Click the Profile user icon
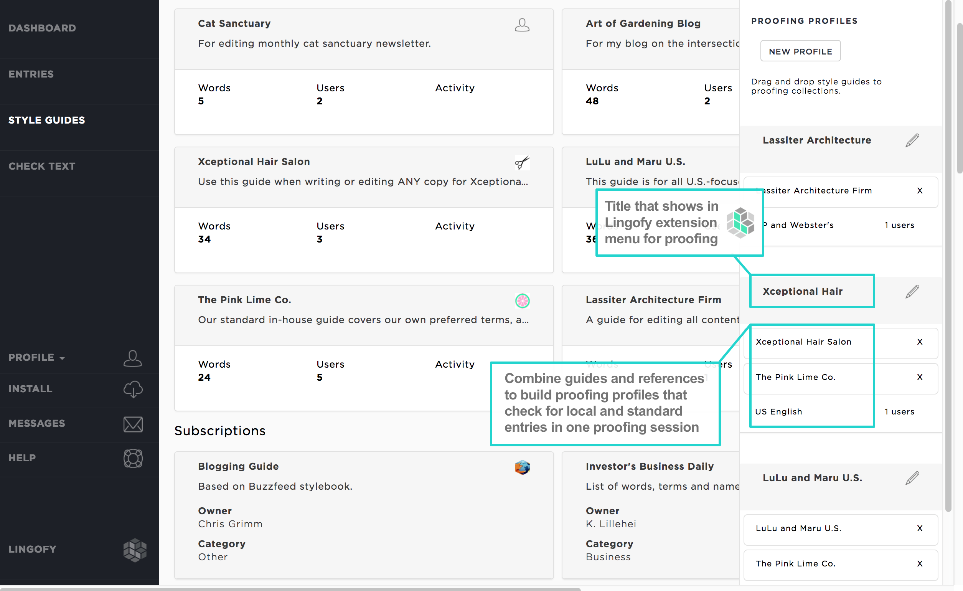This screenshot has height=591, width=963. pos(132,358)
